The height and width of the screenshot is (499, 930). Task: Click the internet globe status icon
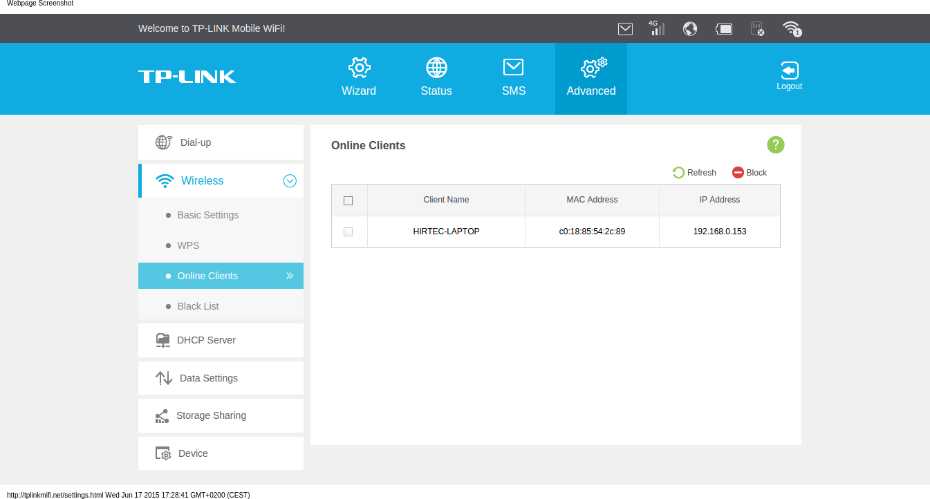[x=689, y=28]
